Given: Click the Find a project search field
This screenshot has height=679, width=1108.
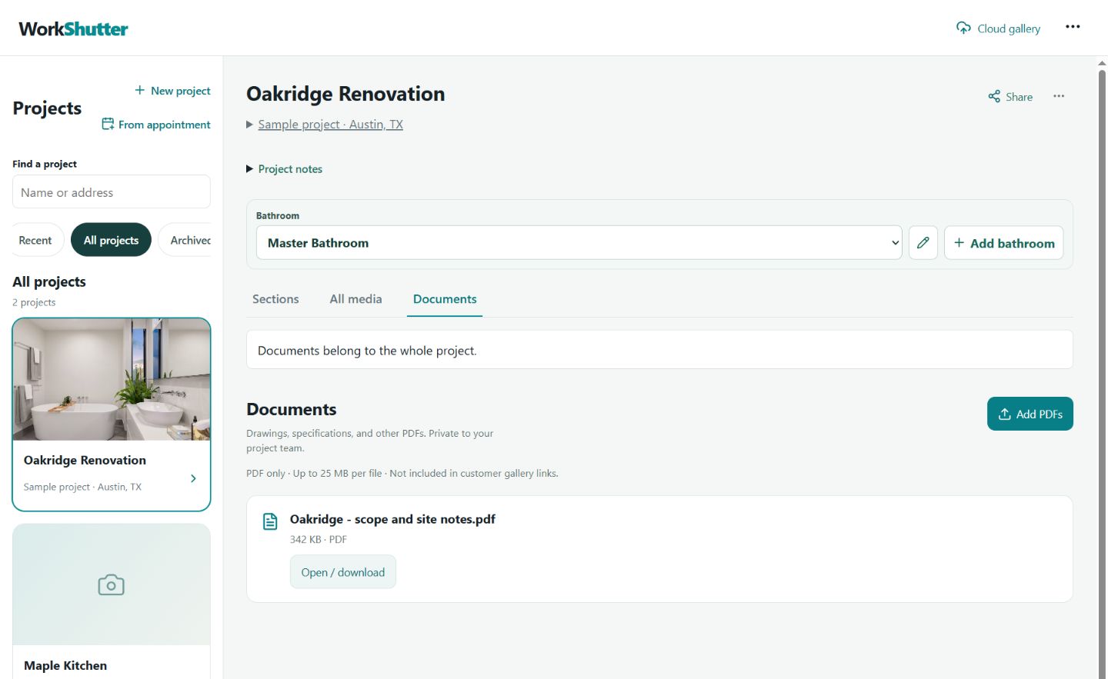Looking at the screenshot, I should [112, 191].
